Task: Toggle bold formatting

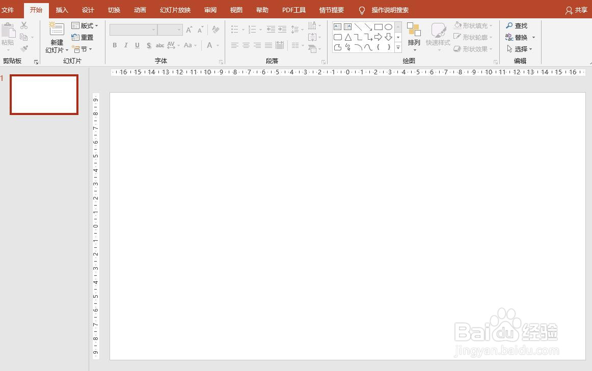Action: click(x=115, y=45)
